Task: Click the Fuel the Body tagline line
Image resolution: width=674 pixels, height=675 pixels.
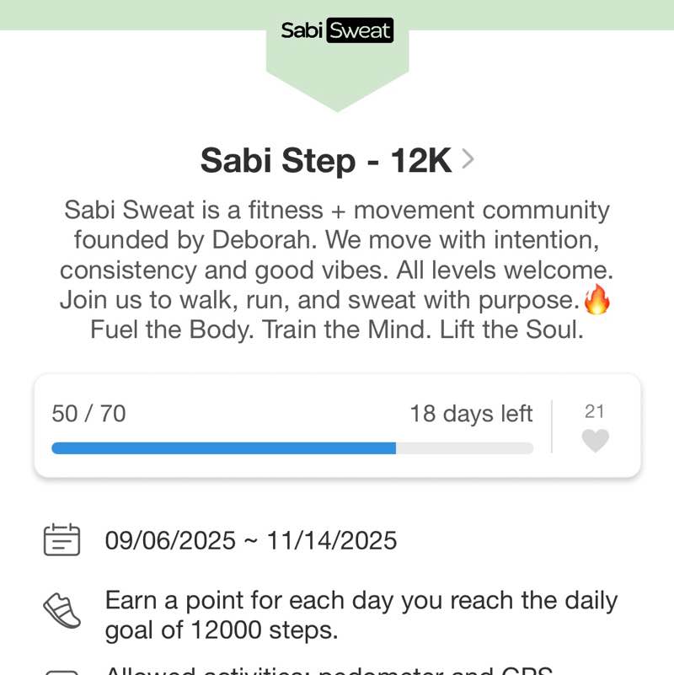Action: (337, 329)
